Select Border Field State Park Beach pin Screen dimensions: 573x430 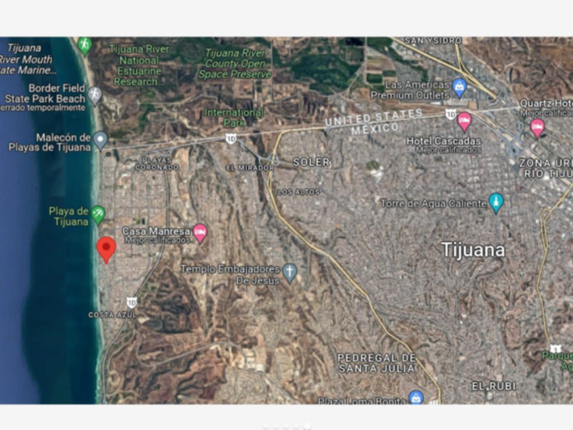tap(95, 96)
